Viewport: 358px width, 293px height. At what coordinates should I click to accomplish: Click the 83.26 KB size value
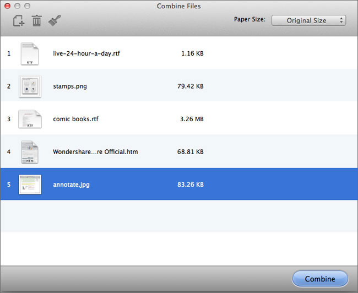(x=191, y=185)
